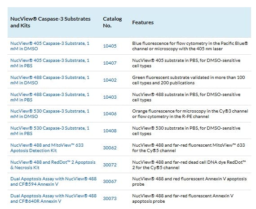Click the 'Catalog No.' column header
The width and height of the screenshot is (256, 209).
point(112,22)
